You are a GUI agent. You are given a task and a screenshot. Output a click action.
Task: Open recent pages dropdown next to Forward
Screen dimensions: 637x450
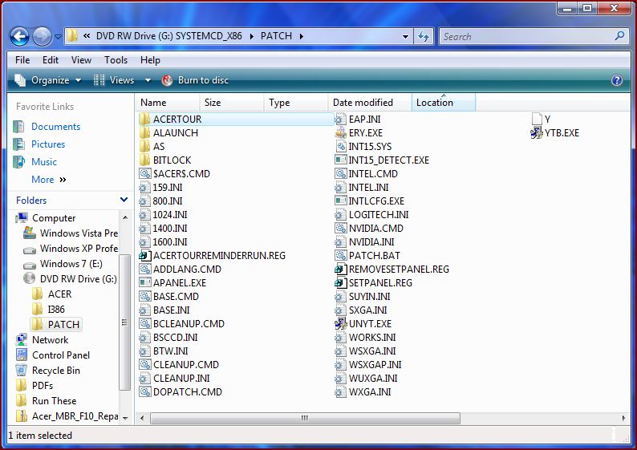click(58, 37)
